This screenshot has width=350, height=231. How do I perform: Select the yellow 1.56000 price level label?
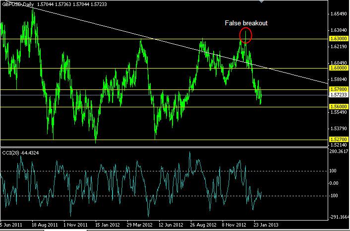pos(339,107)
